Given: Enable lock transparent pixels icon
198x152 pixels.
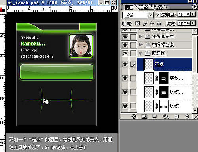Looking at the screenshot, I should 137,24.
